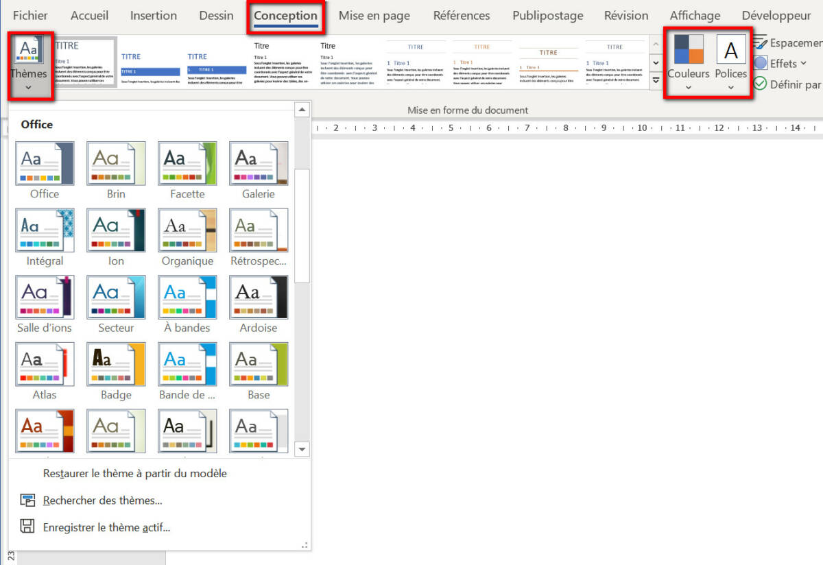The width and height of the screenshot is (823, 565).
Task: Click the theme gallery scrollbar down arrow
Action: pyautogui.click(x=302, y=449)
